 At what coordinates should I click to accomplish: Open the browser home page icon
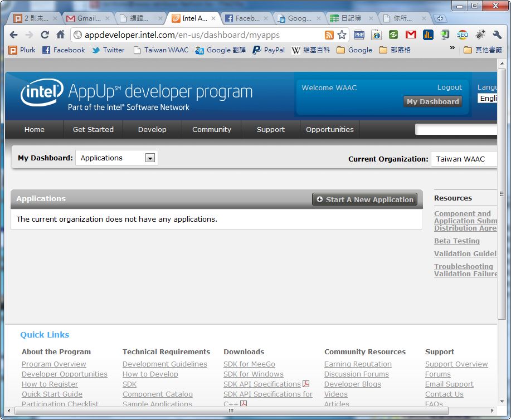click(60, 35)
